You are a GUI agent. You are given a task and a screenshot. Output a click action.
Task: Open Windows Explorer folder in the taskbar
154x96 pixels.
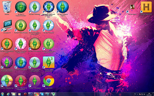[14, 94]
